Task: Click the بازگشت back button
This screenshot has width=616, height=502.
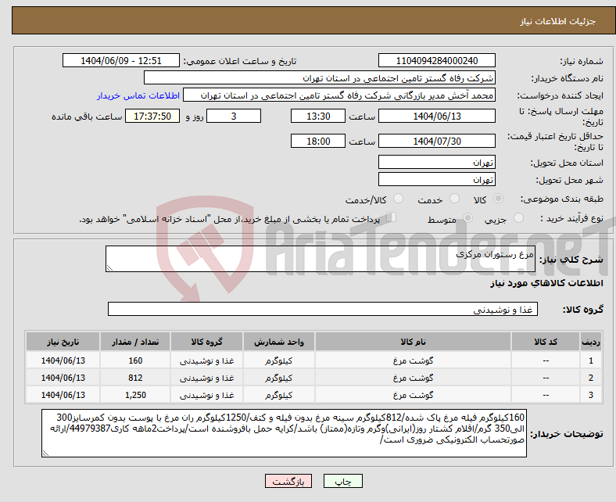Action: [288, 481]
